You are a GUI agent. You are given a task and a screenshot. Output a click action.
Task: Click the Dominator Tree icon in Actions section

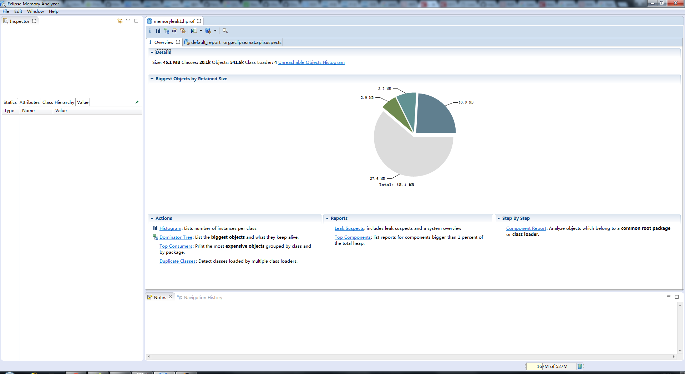[x=156, y=237]
